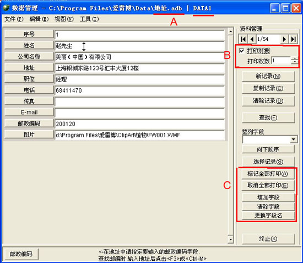Open search with 查找(F) button
The height and width of the screenshot is (263, 303).
[268, 117]
